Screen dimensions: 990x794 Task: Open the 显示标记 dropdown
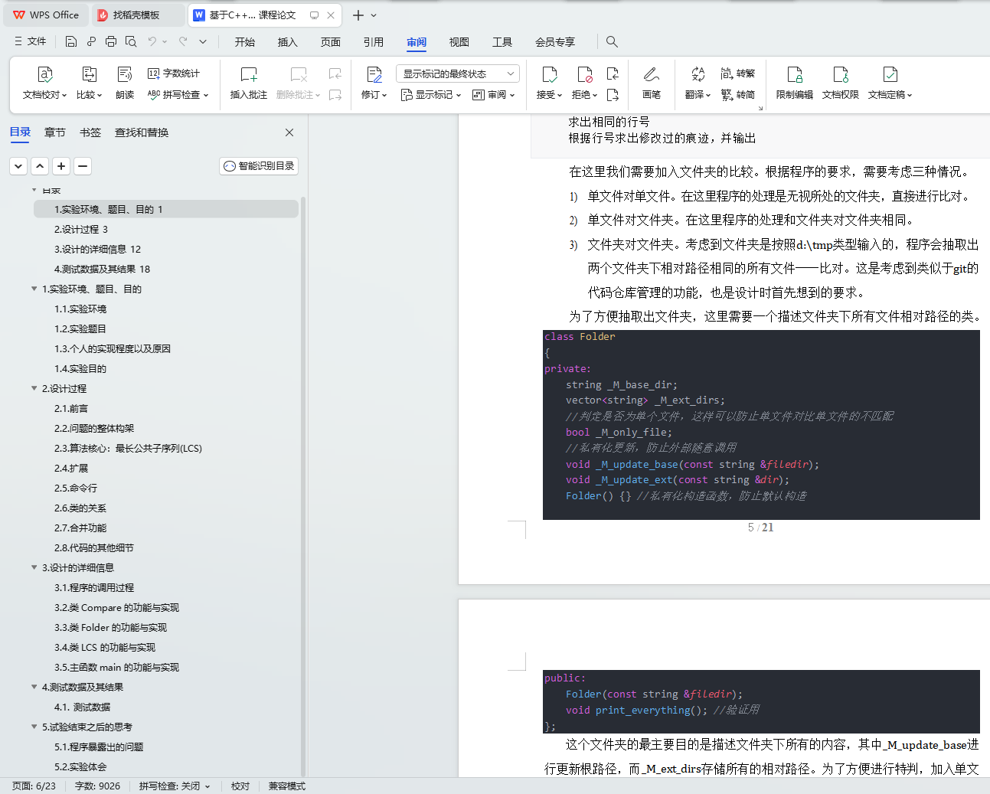pos(431,95)
